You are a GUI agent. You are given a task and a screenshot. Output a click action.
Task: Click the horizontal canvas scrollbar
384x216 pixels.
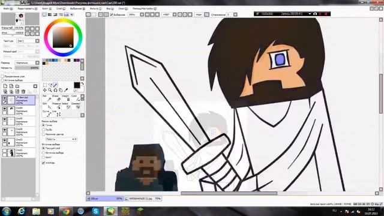click(229, 193)
